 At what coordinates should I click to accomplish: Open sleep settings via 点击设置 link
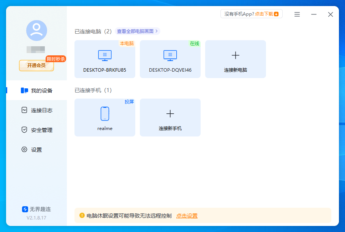point(187,215)
